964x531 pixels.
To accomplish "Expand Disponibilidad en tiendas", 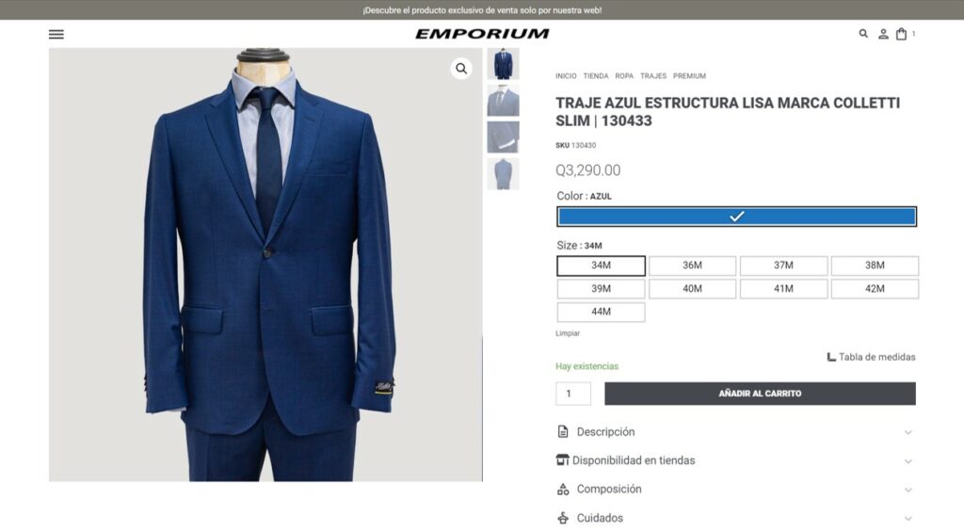I will click(x=735, y=460).
